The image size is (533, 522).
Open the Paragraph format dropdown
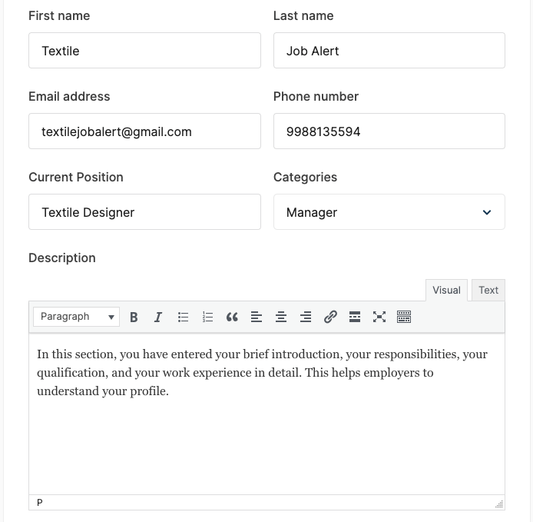[x=77, y=317]
